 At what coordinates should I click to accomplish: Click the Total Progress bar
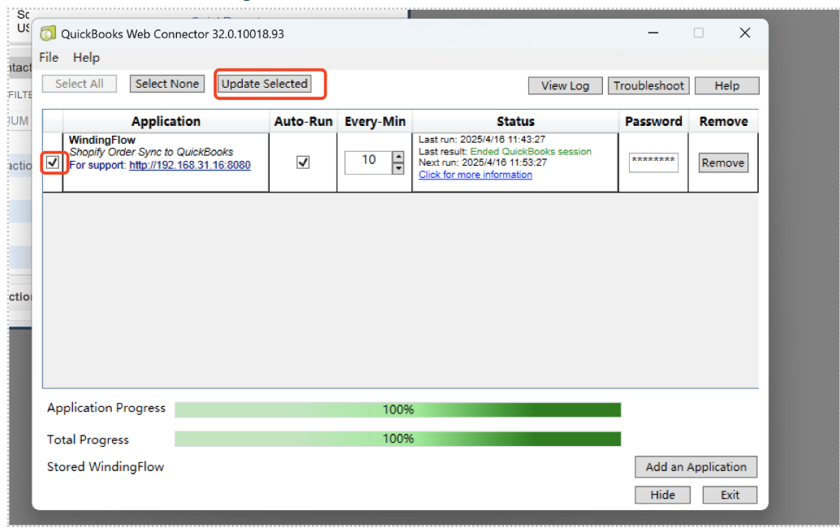[398, 439]
